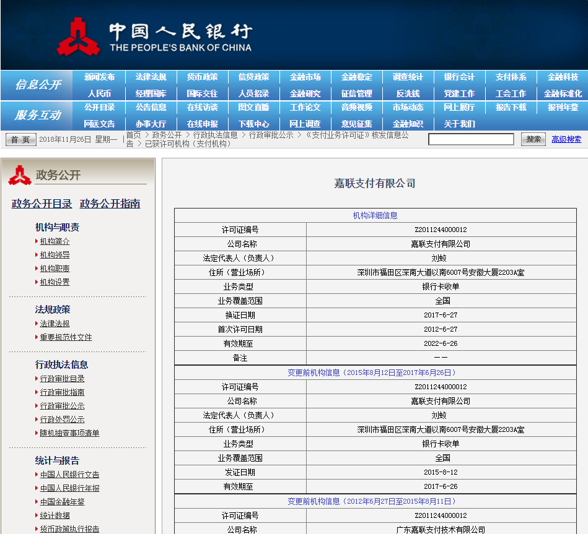Click the 首次许可日期 value 2012-6-27

[x=441, y=330]
